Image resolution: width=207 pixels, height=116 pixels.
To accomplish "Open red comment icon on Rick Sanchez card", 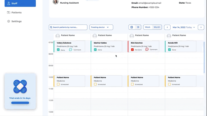I will tap(147, 49).
